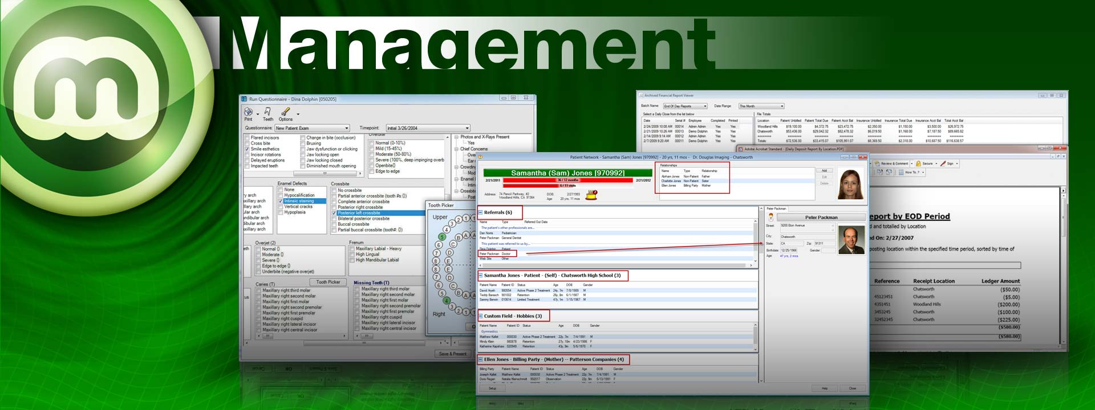Open the Batch Name dropdown End Of Day Reports
The image size is (1095, 410).
point(685,106)
